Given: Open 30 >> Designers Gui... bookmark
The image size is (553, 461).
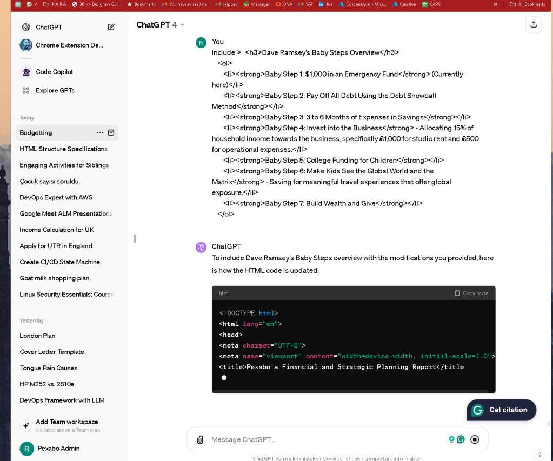Looking at the screenshot, I should (96, 4).
